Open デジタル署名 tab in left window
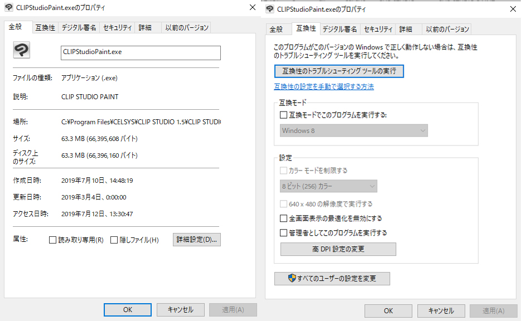The height and width of the screenshot is (321, 522). coord(79,28)
